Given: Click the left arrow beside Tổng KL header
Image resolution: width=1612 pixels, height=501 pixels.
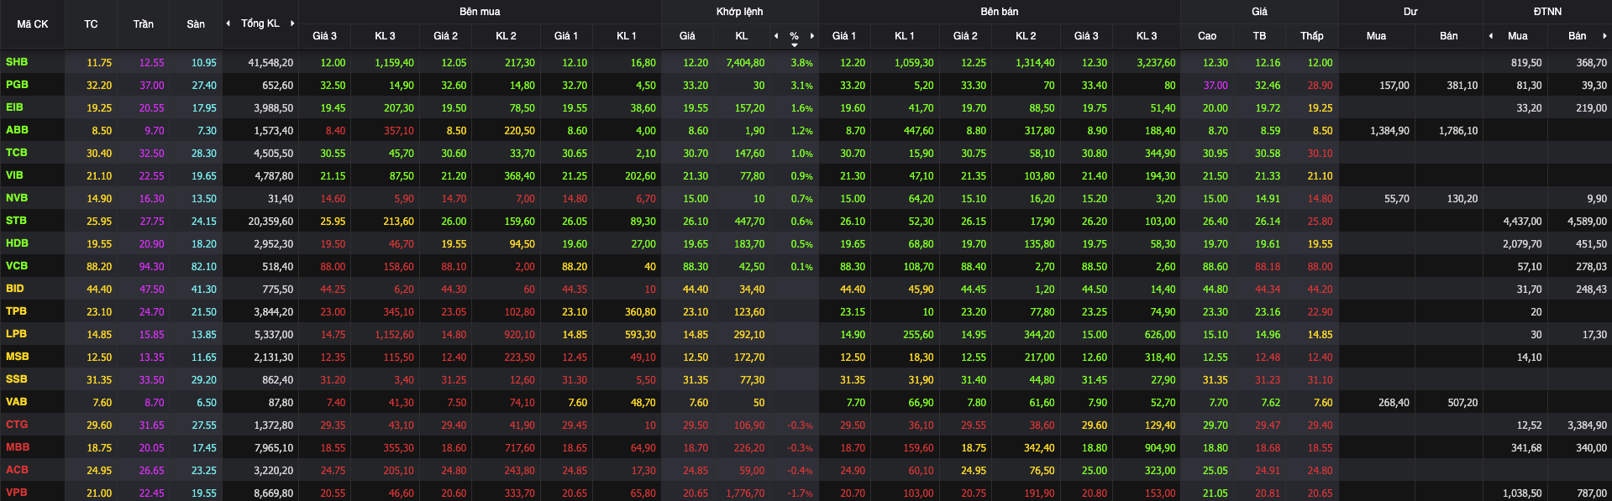Looking at the screenshot, I should pos(228,23).
